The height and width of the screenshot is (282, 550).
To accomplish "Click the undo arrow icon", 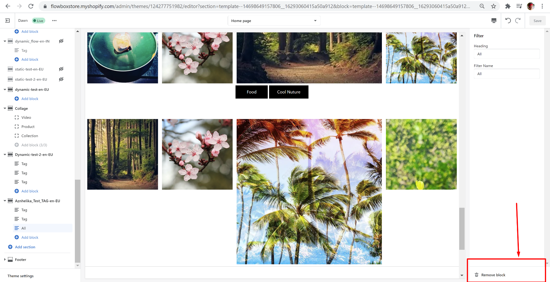I will (508, 20).
